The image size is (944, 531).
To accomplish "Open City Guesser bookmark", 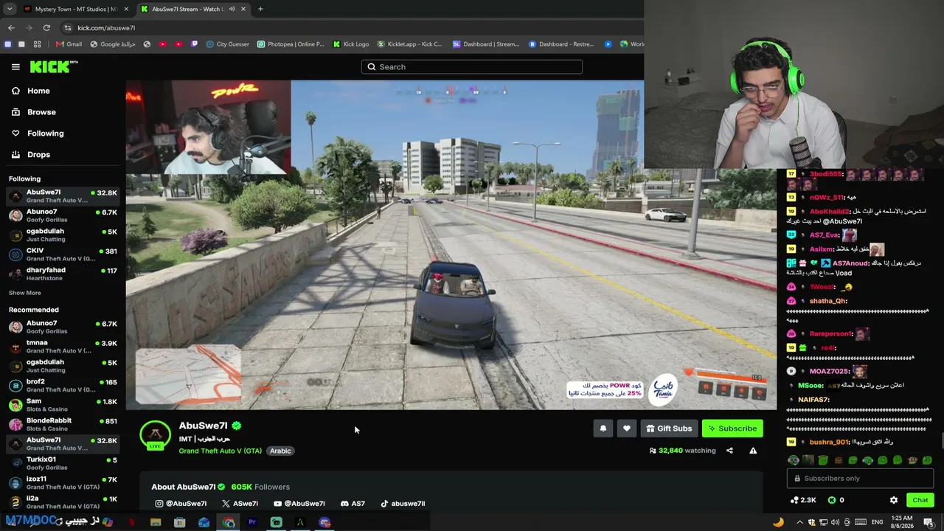I will [227, 44].
